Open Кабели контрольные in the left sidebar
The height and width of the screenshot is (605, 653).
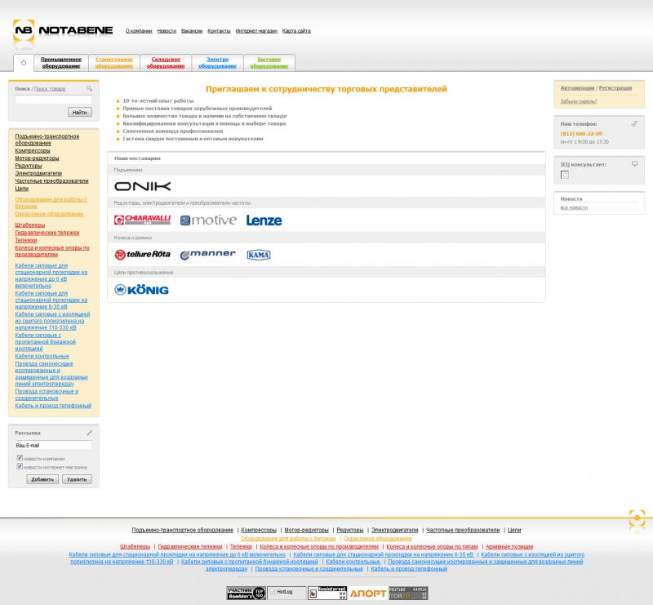coord(42,356)
